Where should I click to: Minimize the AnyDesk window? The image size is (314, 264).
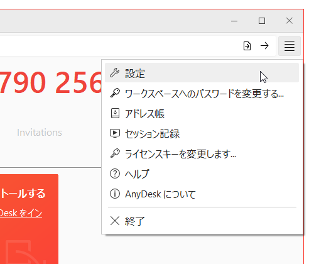234,21
